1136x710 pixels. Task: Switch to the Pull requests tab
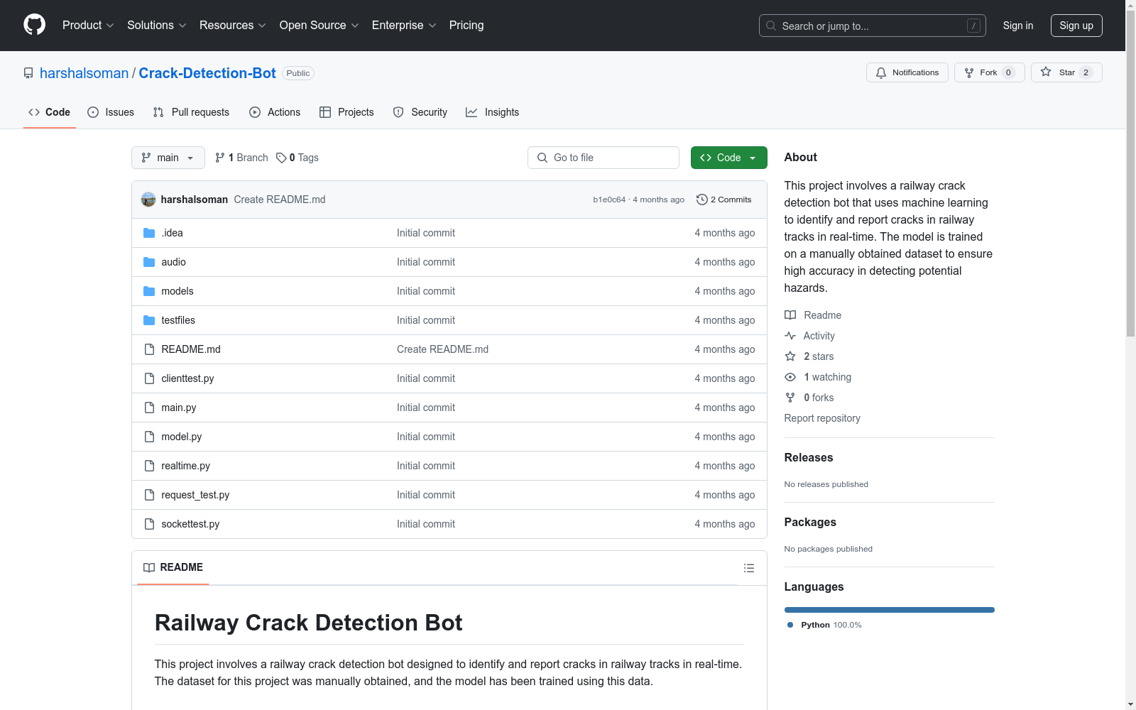[191, 112]
